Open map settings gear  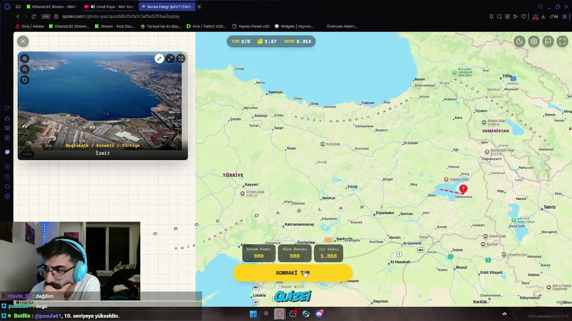point(534,41)
